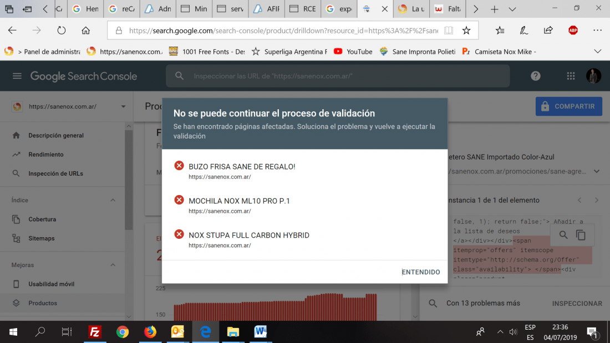Open the Google account avatar
This screenshot has width=610, height=343.
pos(594,76)
